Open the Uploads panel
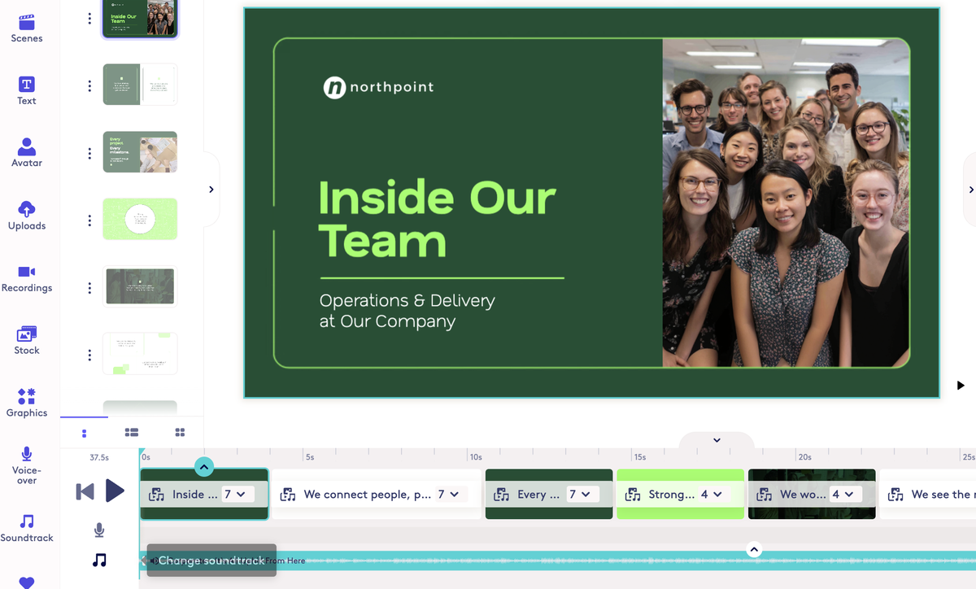Viewport: 976px width, 589px height. click(27, 215)
